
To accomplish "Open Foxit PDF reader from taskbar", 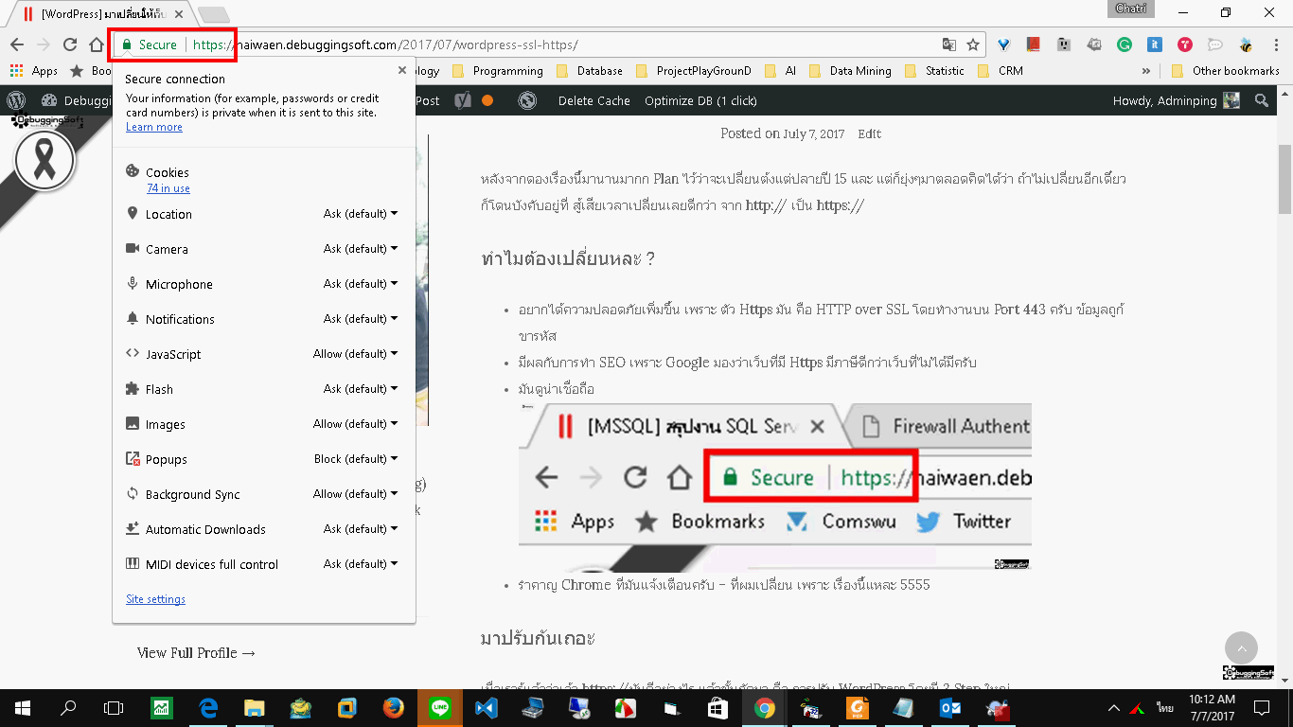I will pos(857,708).
